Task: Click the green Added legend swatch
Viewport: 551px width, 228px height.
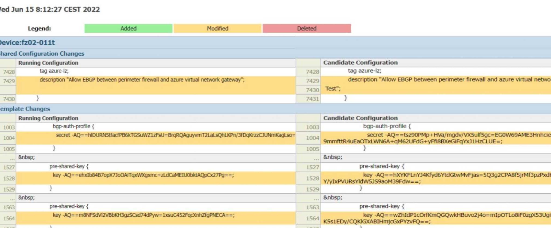Action: (x=128, y=28)
